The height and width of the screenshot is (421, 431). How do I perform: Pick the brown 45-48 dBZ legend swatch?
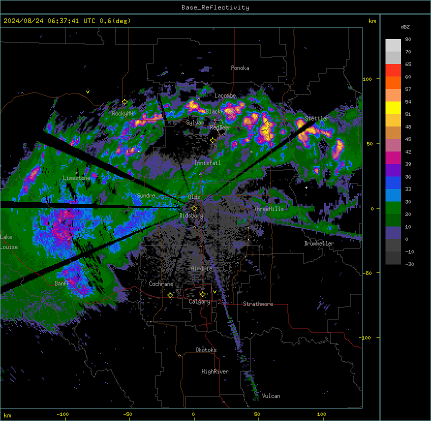[x=393, y=132]
